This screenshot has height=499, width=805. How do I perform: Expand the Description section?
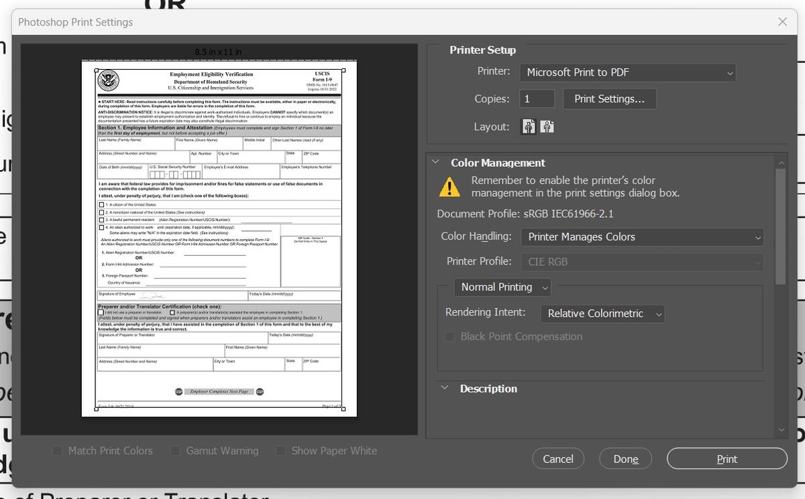pyautogui.click(x=444, y=388)
